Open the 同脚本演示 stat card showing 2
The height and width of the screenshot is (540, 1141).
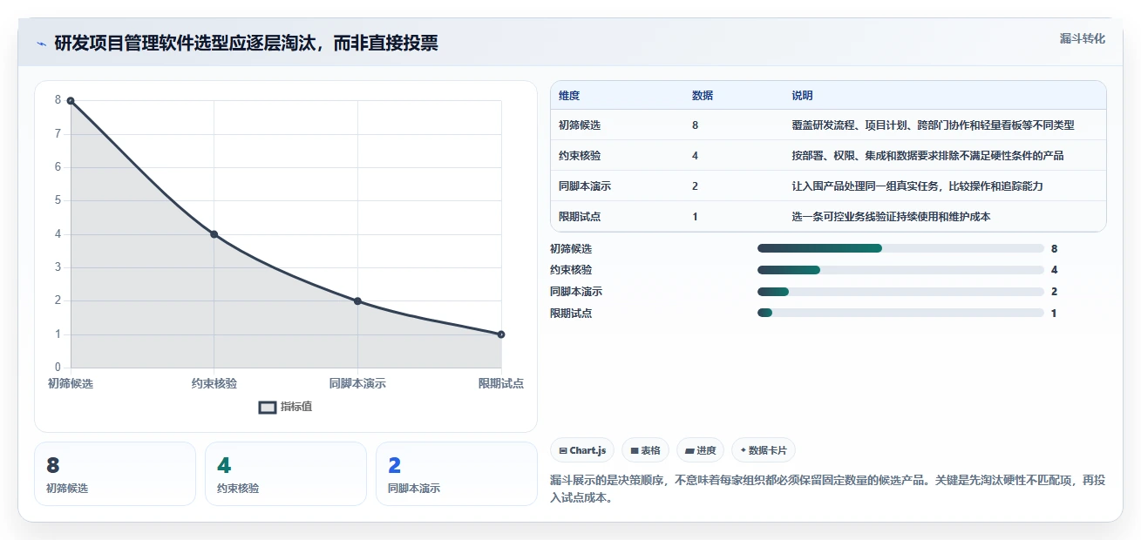tap(456, 474)
